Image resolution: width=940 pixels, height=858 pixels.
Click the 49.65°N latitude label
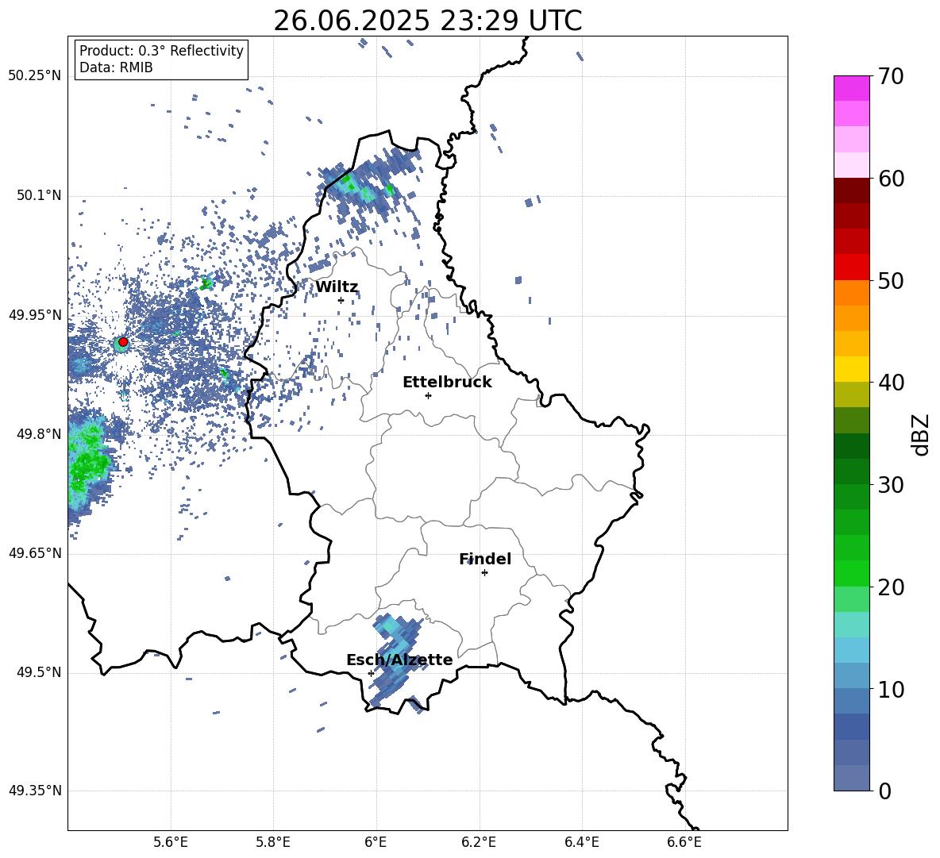[35, 553]
